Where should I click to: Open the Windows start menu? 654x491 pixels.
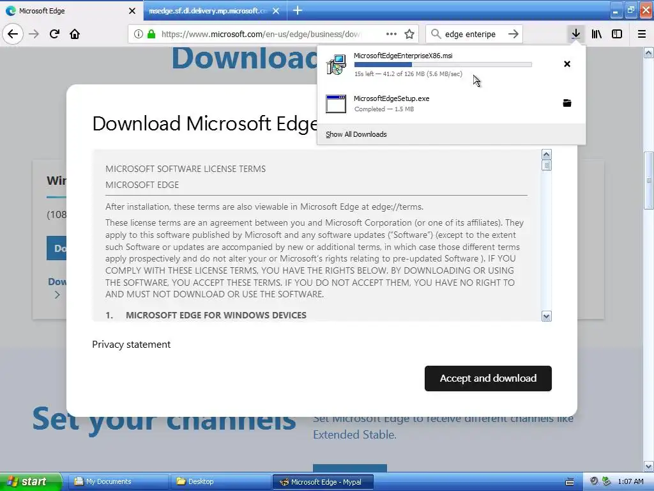pyautogui.click(x=31, y=482)
